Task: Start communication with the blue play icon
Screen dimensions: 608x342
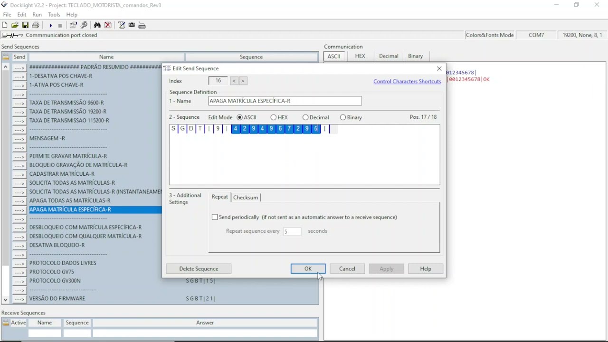Action: [50, 25]
